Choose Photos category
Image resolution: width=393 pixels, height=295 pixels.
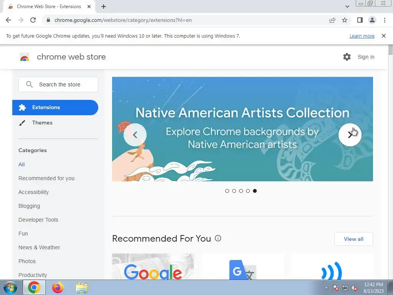click(x=27, y=261)
